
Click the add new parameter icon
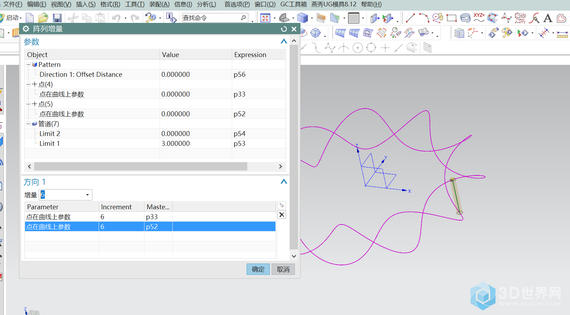282,205
